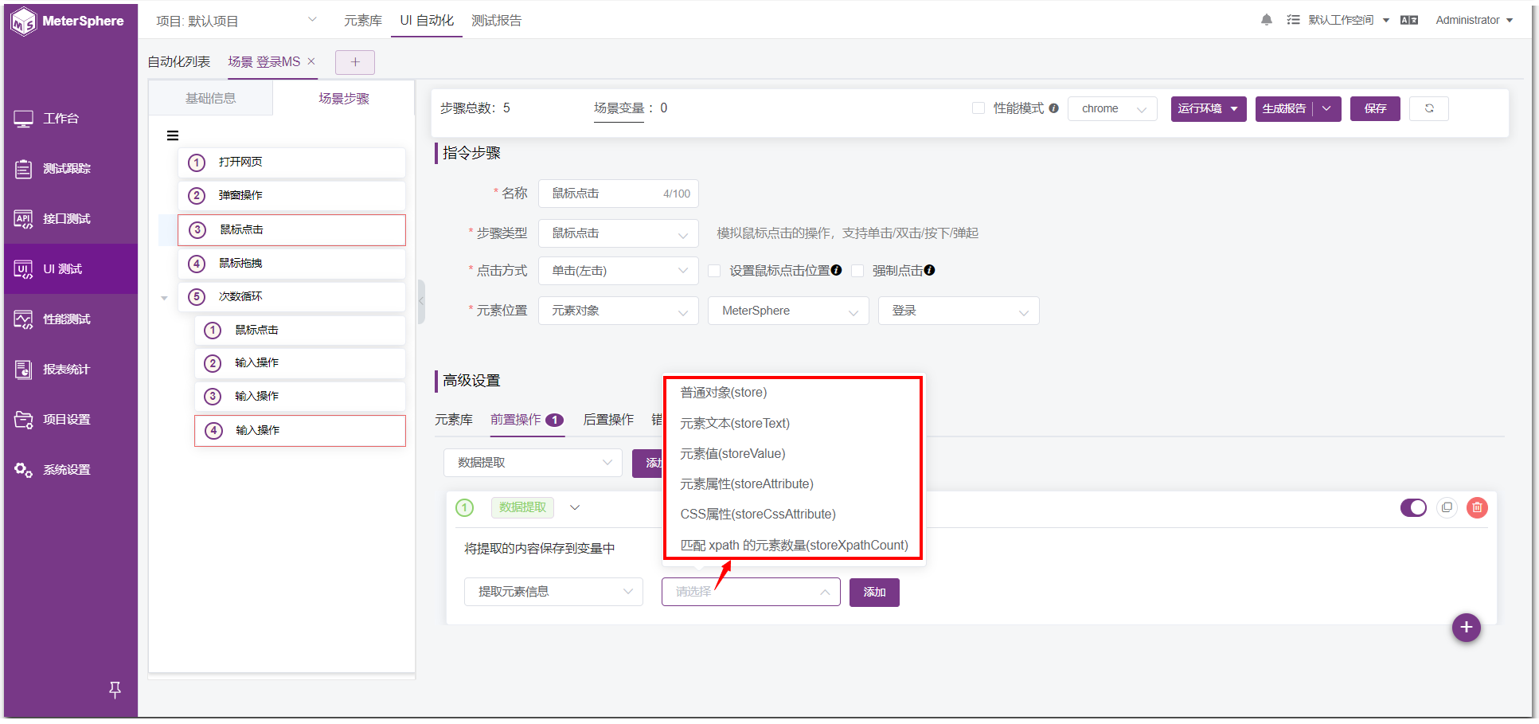This screenshot has height=724, width=1539.
Task: Open the 步骤类型 dropdown
Action: 619,233
